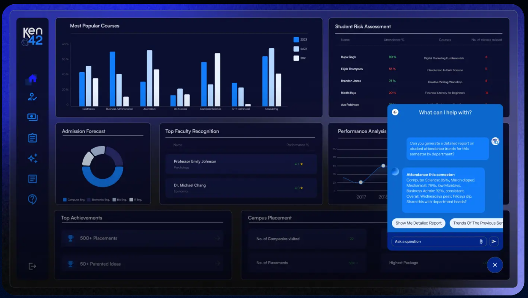Open the AI sparkles sidebar icon
The image size is (528, 298).
pyautogui.click(x=32, y=158)
